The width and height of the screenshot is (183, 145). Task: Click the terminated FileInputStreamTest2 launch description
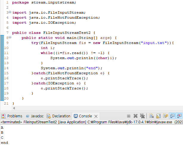coord(92,122)
